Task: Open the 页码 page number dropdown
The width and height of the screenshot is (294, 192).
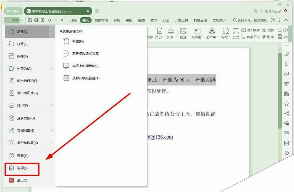Action: [x=159, y=33]
